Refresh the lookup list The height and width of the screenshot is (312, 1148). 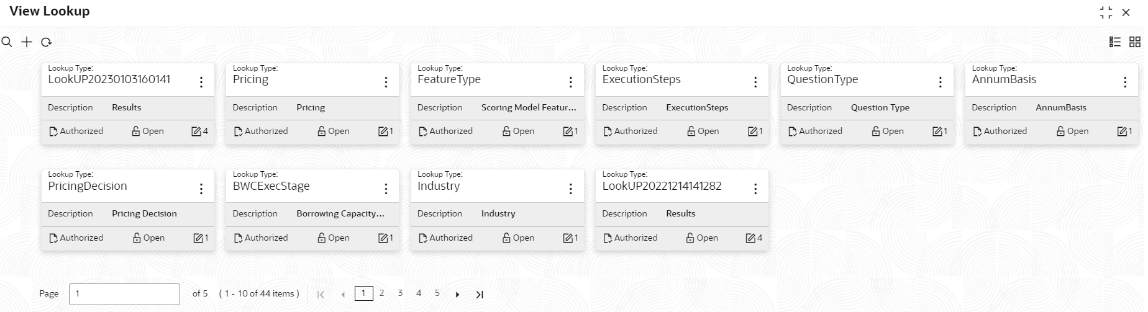(x=46, y=42)
